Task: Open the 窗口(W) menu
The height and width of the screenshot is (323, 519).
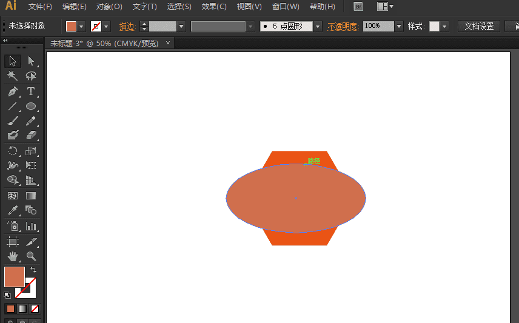Action: (286, 7)
